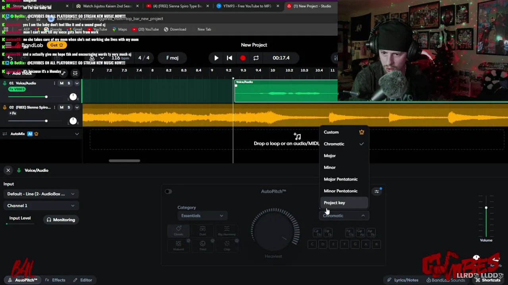Open the BandLab hamburger menu
This screenshot has height=285, width=508.
tap(8, 45)
